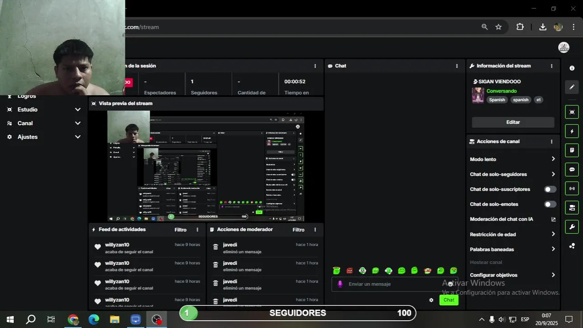Enable Chat de solo-suscriptores switch

coord(550,189)
